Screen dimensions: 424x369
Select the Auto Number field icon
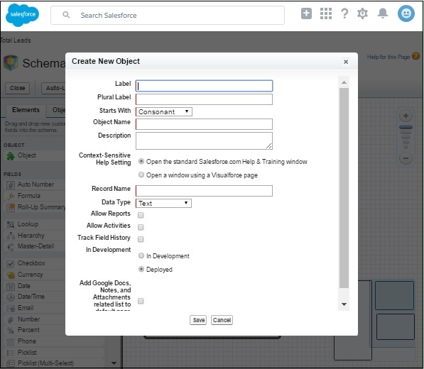11,185
